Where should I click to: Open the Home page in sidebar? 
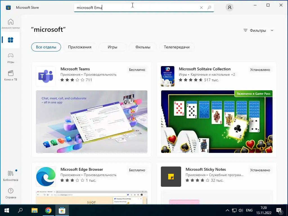[11, 24]
